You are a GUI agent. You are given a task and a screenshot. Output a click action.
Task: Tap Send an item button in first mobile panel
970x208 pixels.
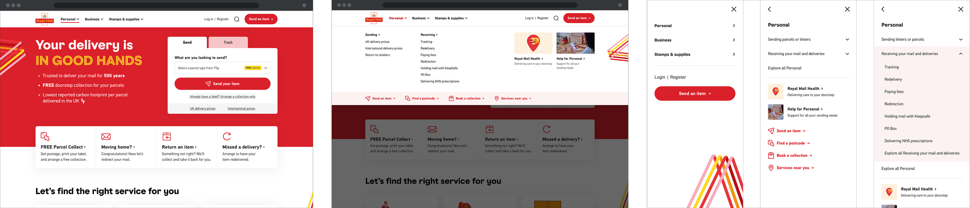(x=695, y=93)
